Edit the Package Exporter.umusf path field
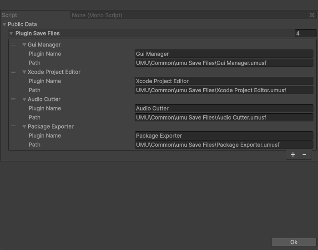Viewport: 318px width, 250px height. coord(224,145)
